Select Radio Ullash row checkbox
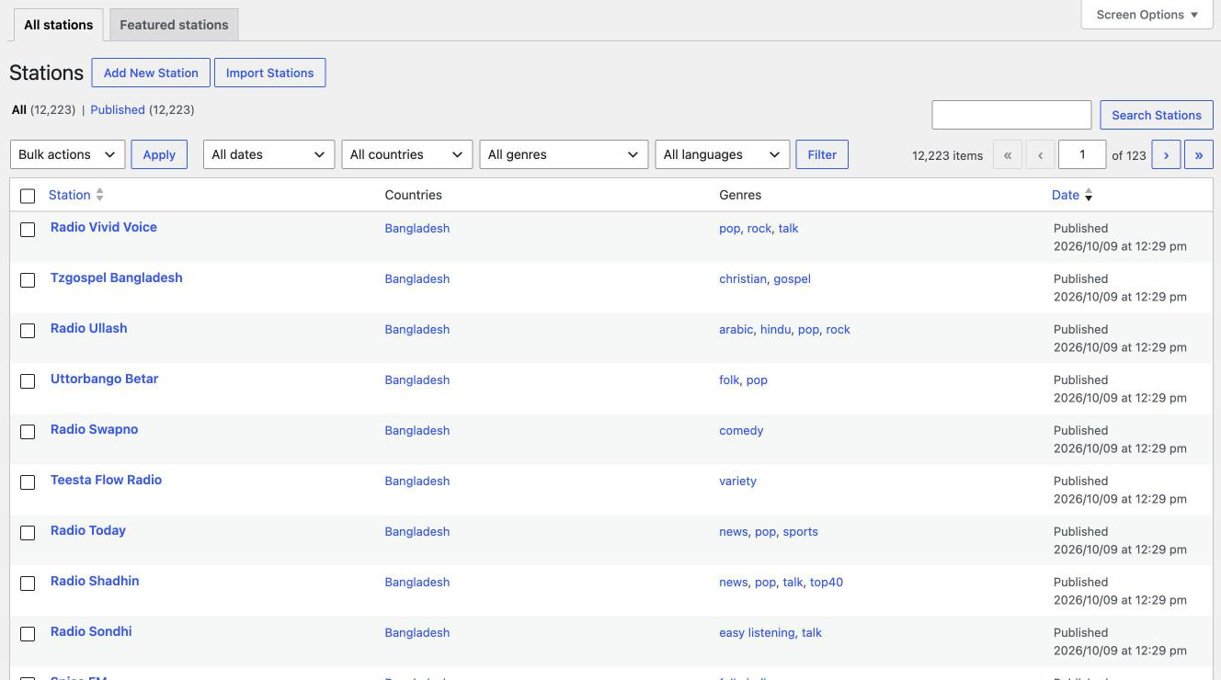Screen dimensions: 1221x680 click(x=28, y=330)
